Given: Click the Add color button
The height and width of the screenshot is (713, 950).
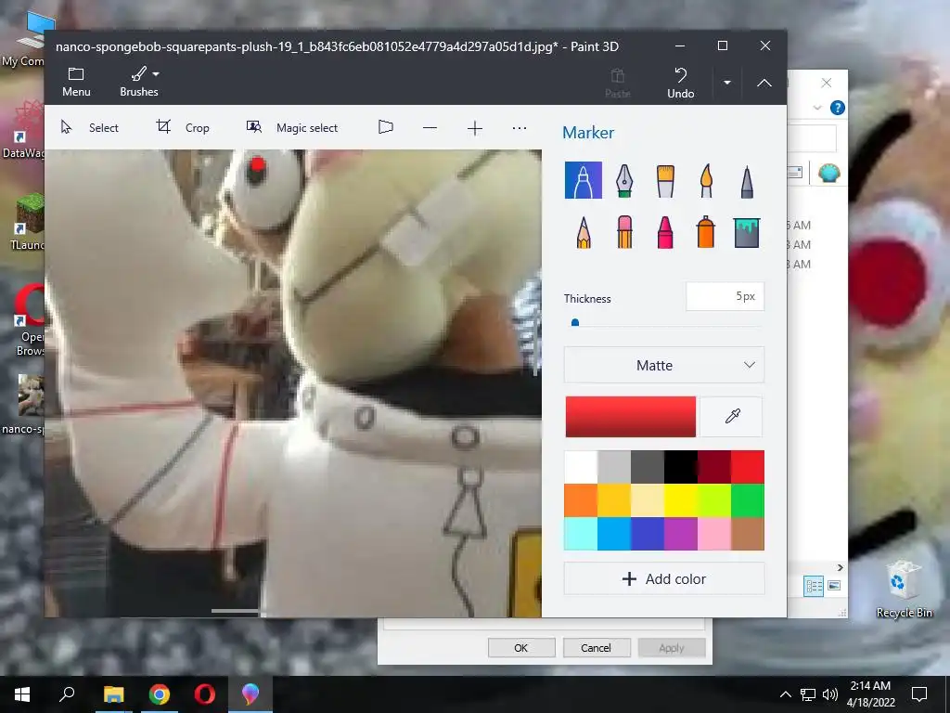Looking at the screenshot, I should (x=664, y=579).
